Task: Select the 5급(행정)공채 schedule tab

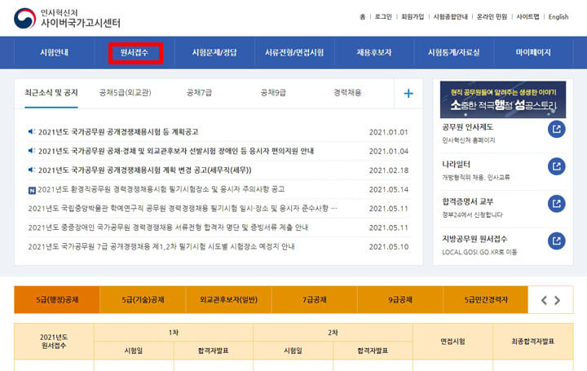Action: [57, 299]
